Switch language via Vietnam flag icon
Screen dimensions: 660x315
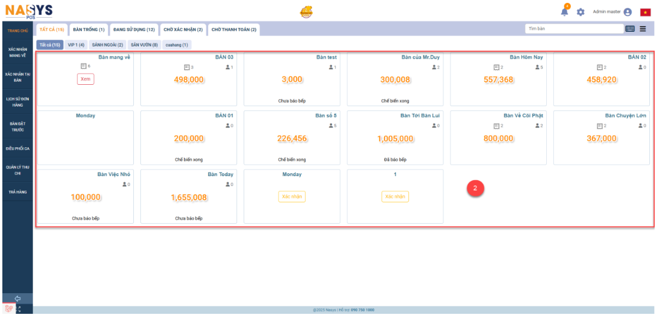click(645, 12)
